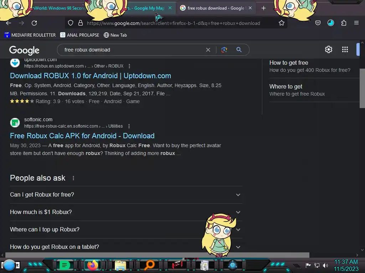This screenshot has height=273, width=365.
Task: Clear the Google search box text
Action: pyautogui.click(x=208, y=50)
